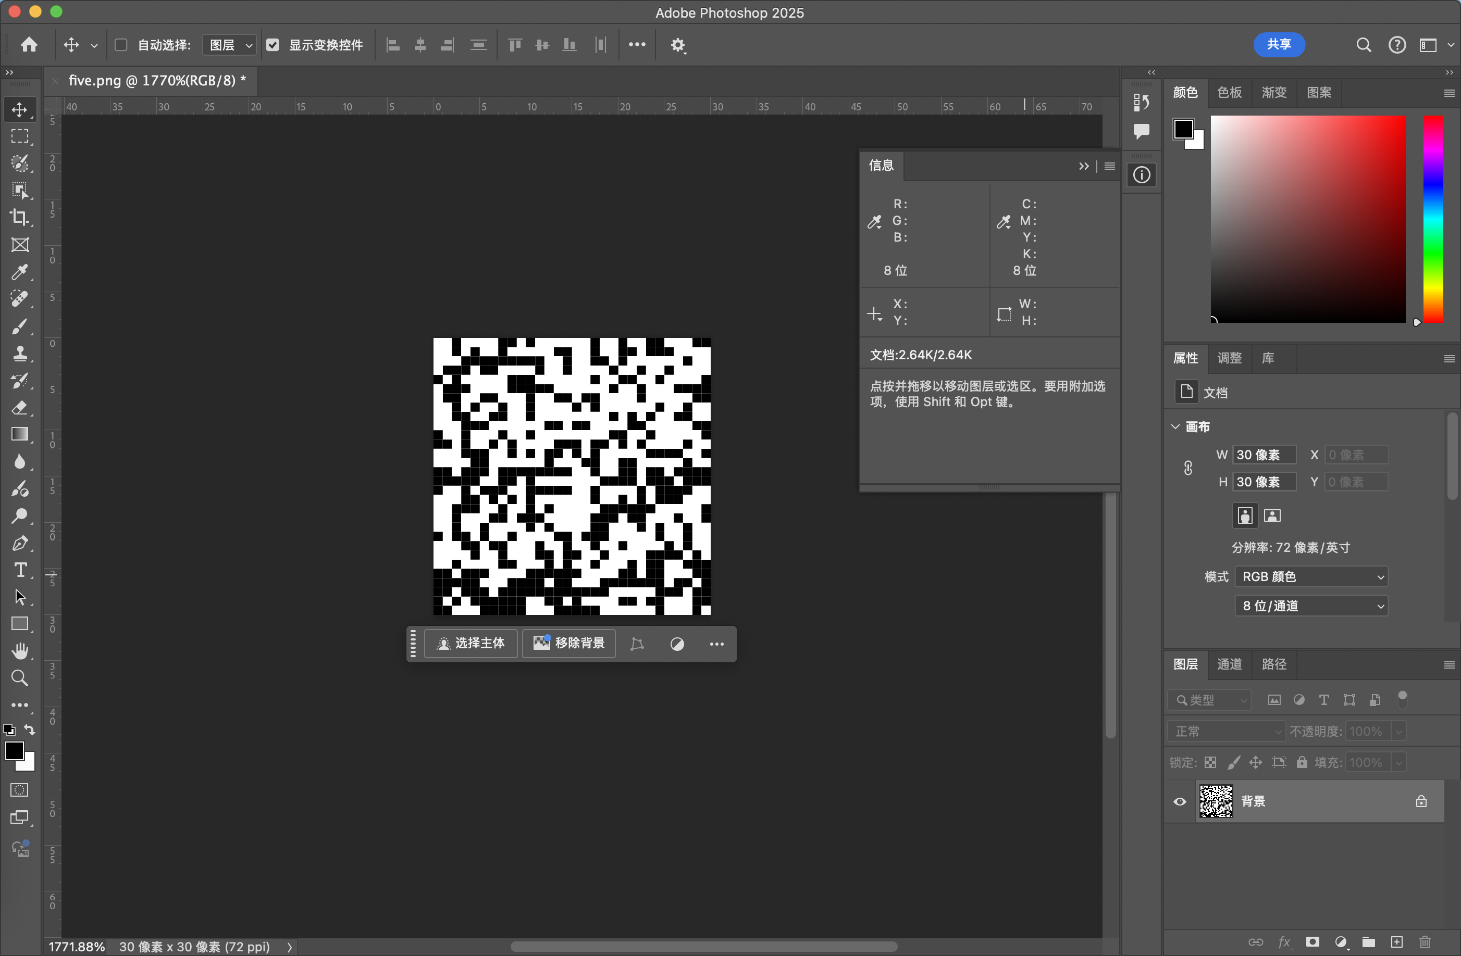This screenshot has height=956, width=1461.
Task: Switch to the 调整 tab
Action: (1229, 358)
